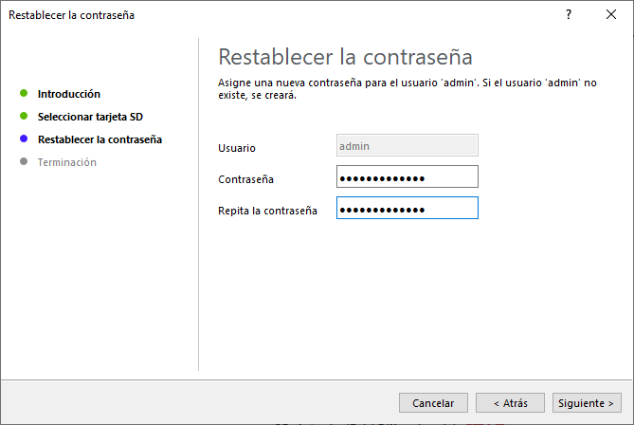Click the Usuario label
Screen dimensions: 634x425
pyautogui.click(x=237, y=148)
